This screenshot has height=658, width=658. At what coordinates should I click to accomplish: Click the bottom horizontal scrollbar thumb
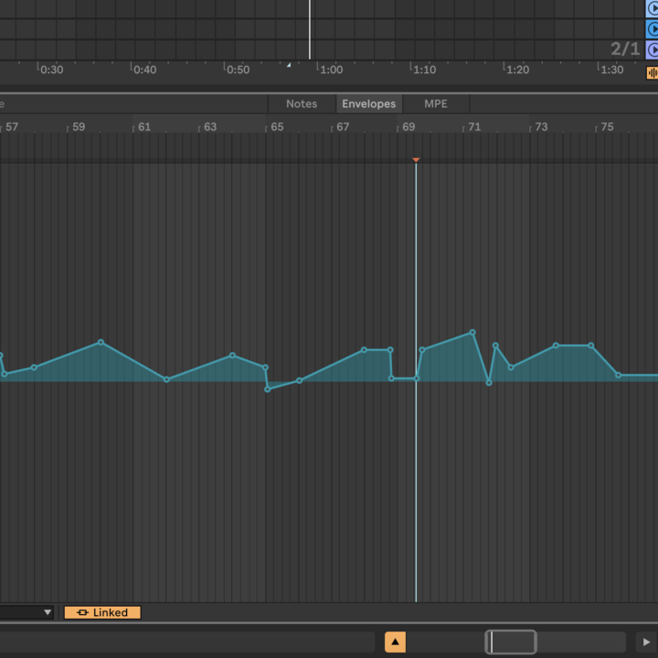[511, 642]
